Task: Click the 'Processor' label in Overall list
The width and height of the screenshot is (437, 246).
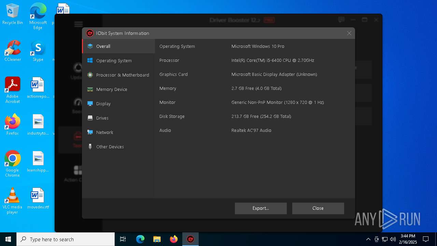Action: tap(169, 60)
